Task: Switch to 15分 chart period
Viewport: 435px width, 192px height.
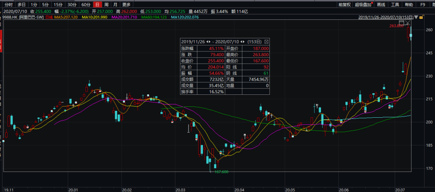Action: tap(58, 5)
